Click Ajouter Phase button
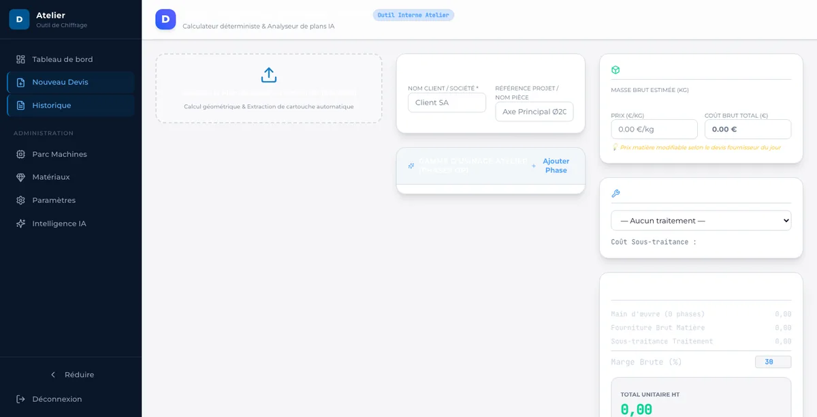 click(552, 166)
